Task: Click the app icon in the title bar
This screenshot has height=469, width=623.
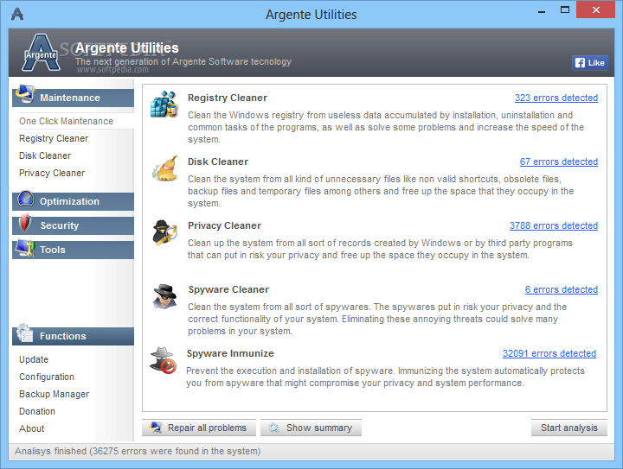Action: (17, 14)
